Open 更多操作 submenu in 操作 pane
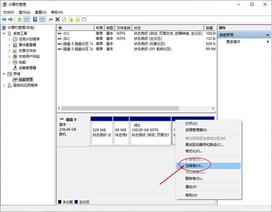272x212 pixels. click(244, 42)
